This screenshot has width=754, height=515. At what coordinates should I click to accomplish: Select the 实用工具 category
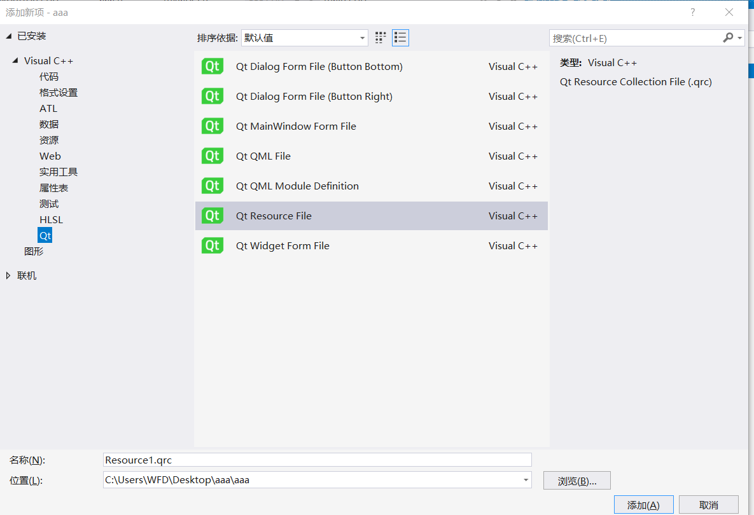tap(59, 172)
